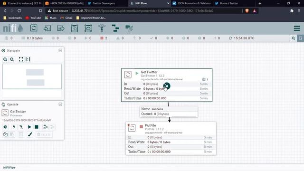Stop the GetTwitter processor
The height and width of the screenshot is (171, 304).
[37, 127]
